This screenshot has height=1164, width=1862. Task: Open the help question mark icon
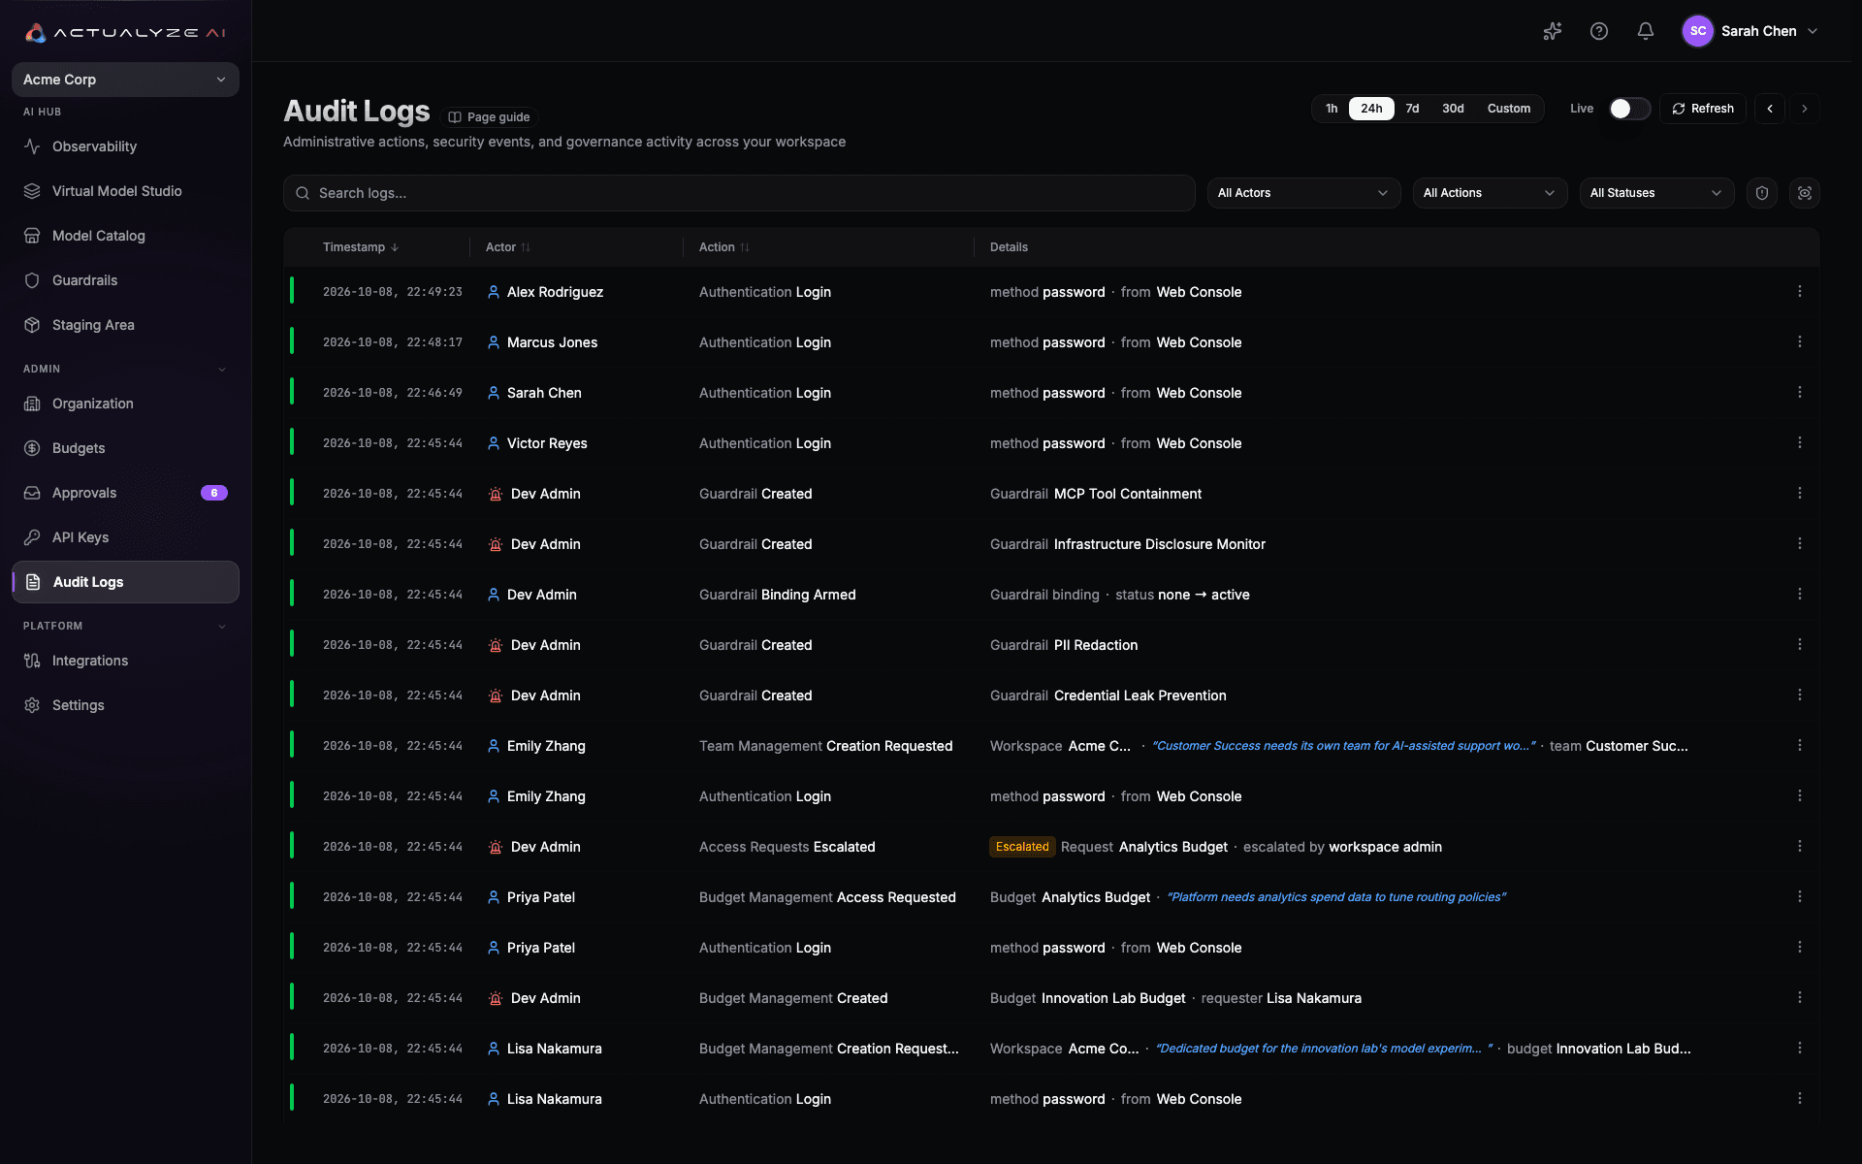pyautogui.click(x=1599, y=31)
